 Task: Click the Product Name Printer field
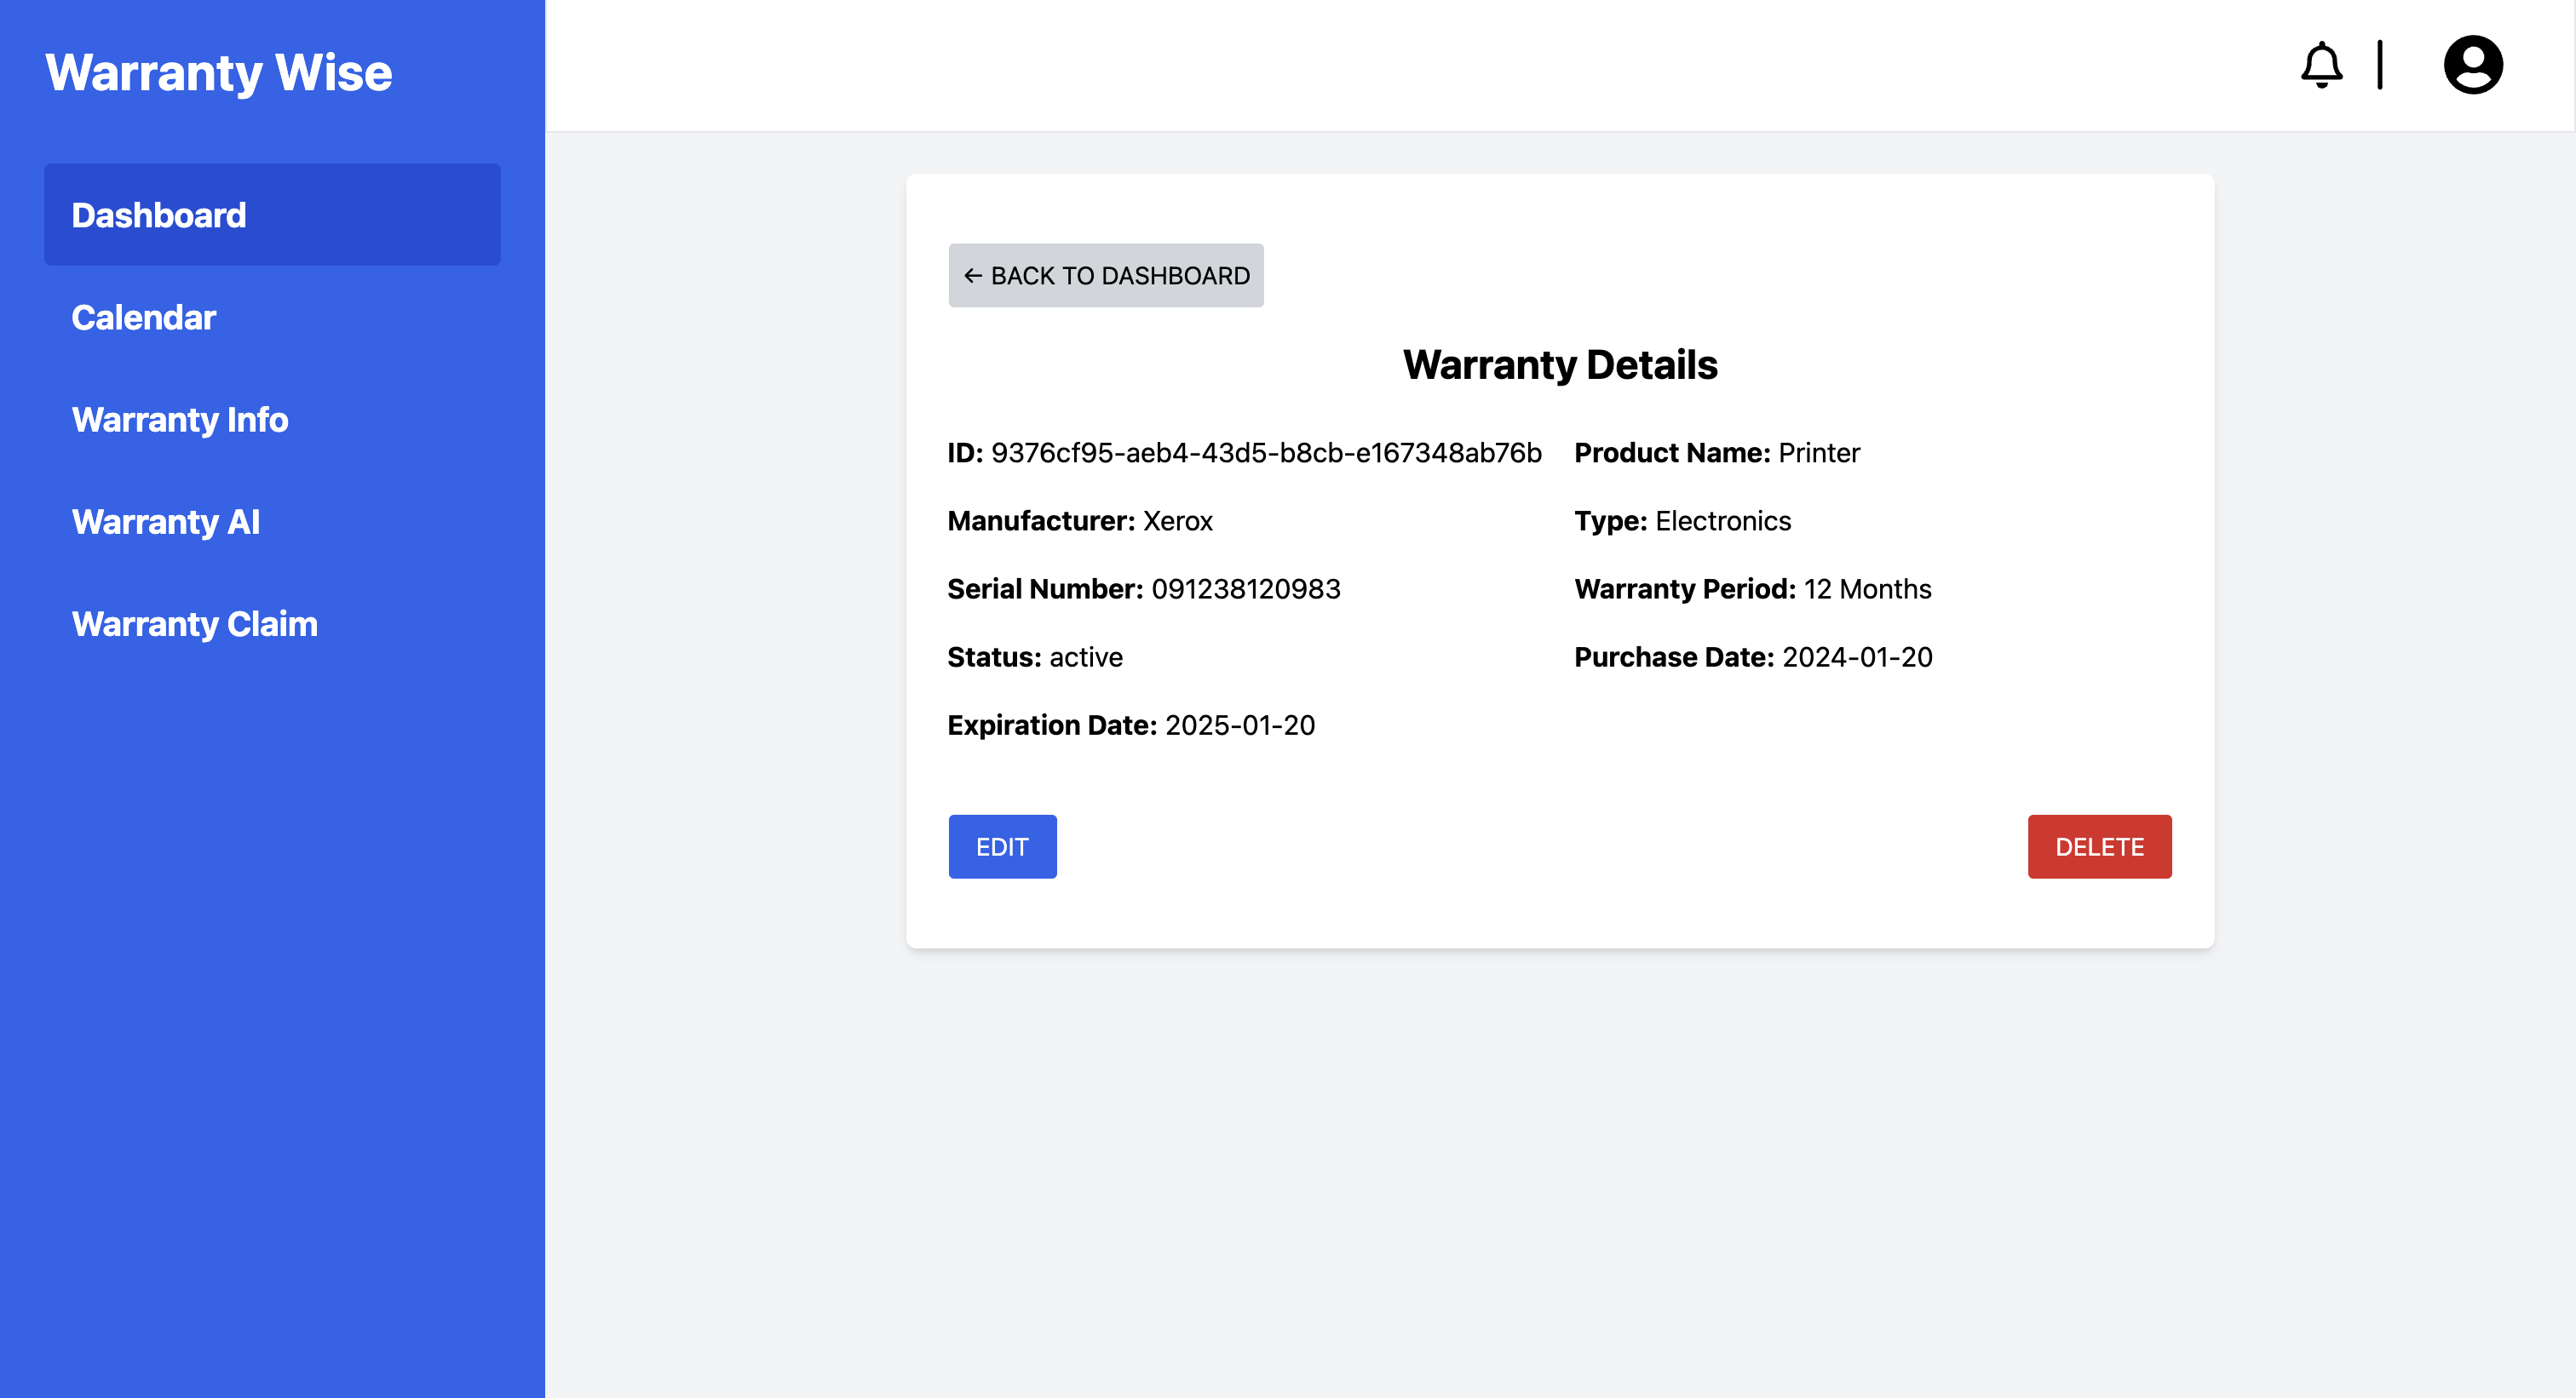click(x=1717, y=453)
